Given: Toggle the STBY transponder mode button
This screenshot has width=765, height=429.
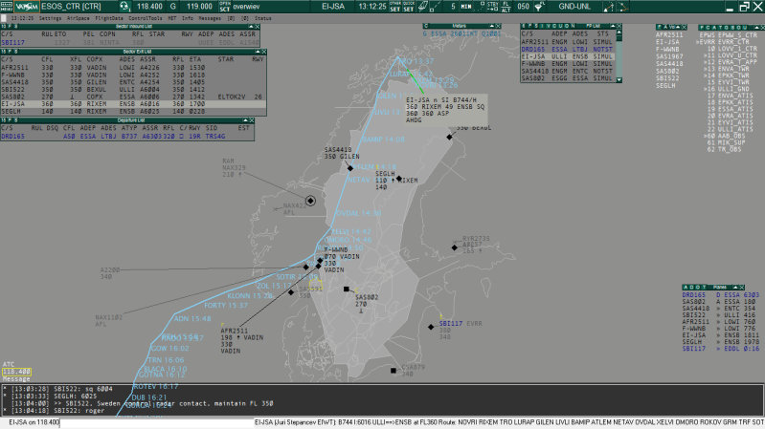Looking at the screenshot, I should coord(494,7).
